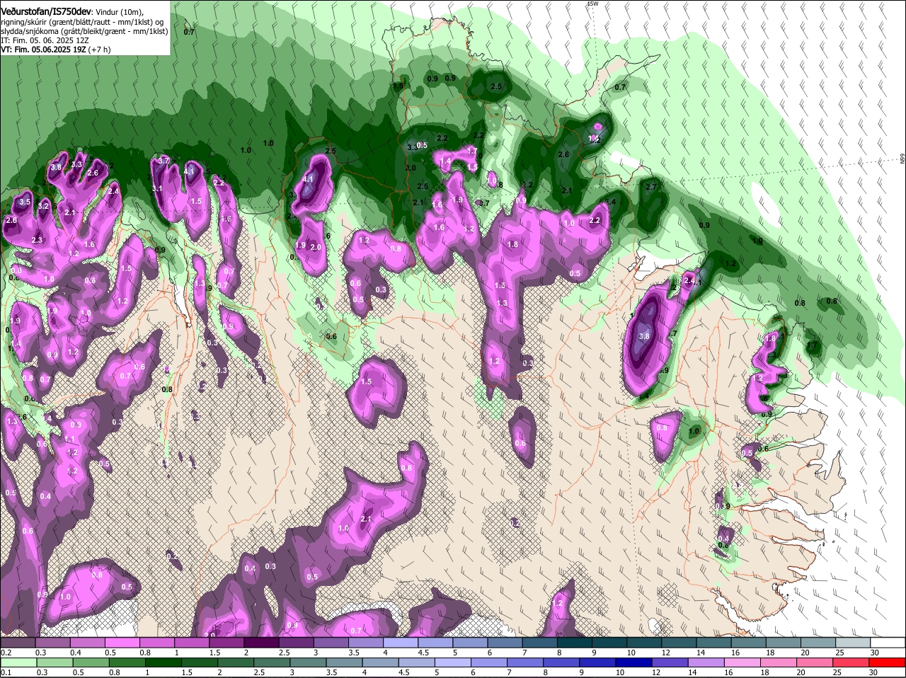This screenshot has width=906, height=678.
Task: Select the 'IT: Fim. 05. 06. 2025 12Z' line
Action: coord(45,40)
